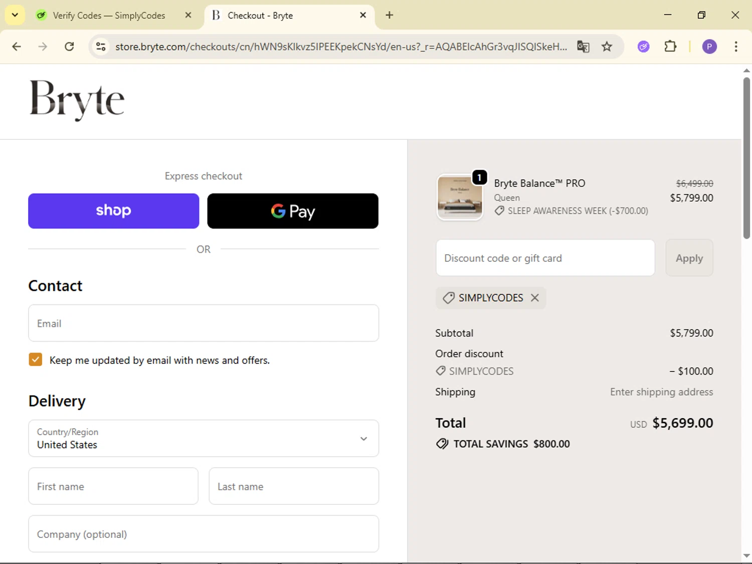Focus the Email input field
752x564 pixels.
204,323
